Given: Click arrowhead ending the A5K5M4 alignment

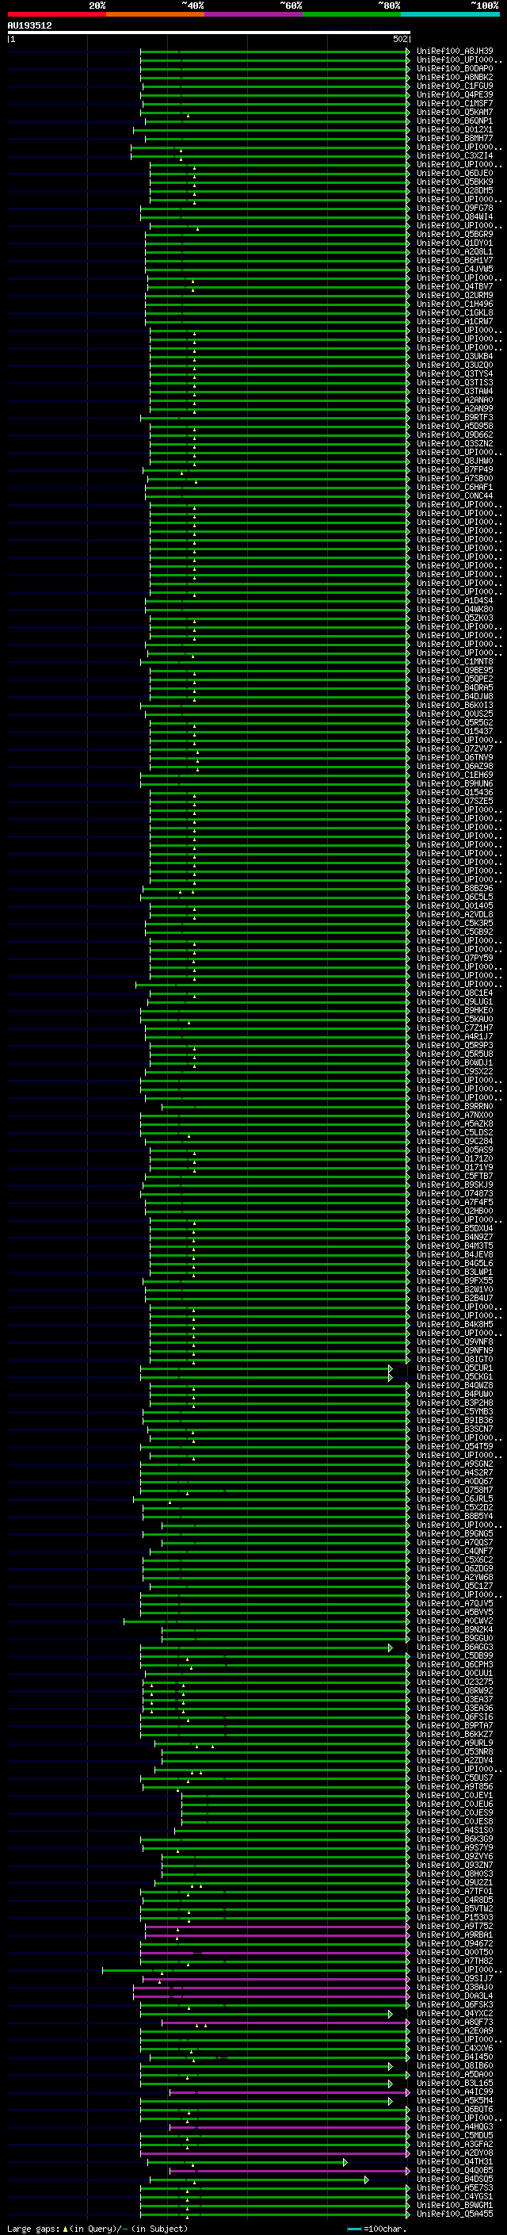Looking at the screenshot, I should pyautogui.click(x=391, y=2100).
